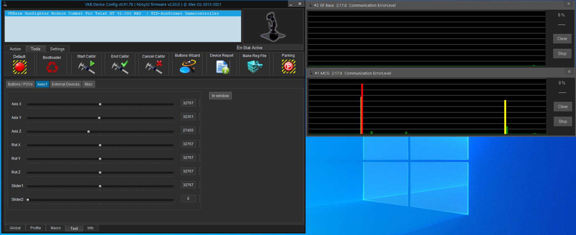This screenshot has width=576, height=235.
Task: Click the Rot Z slider handle
Action: point(100,173)
